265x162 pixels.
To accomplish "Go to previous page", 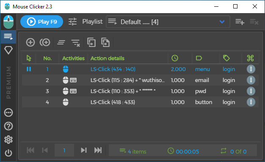I will pyautogui.click(x=45, y=150).
